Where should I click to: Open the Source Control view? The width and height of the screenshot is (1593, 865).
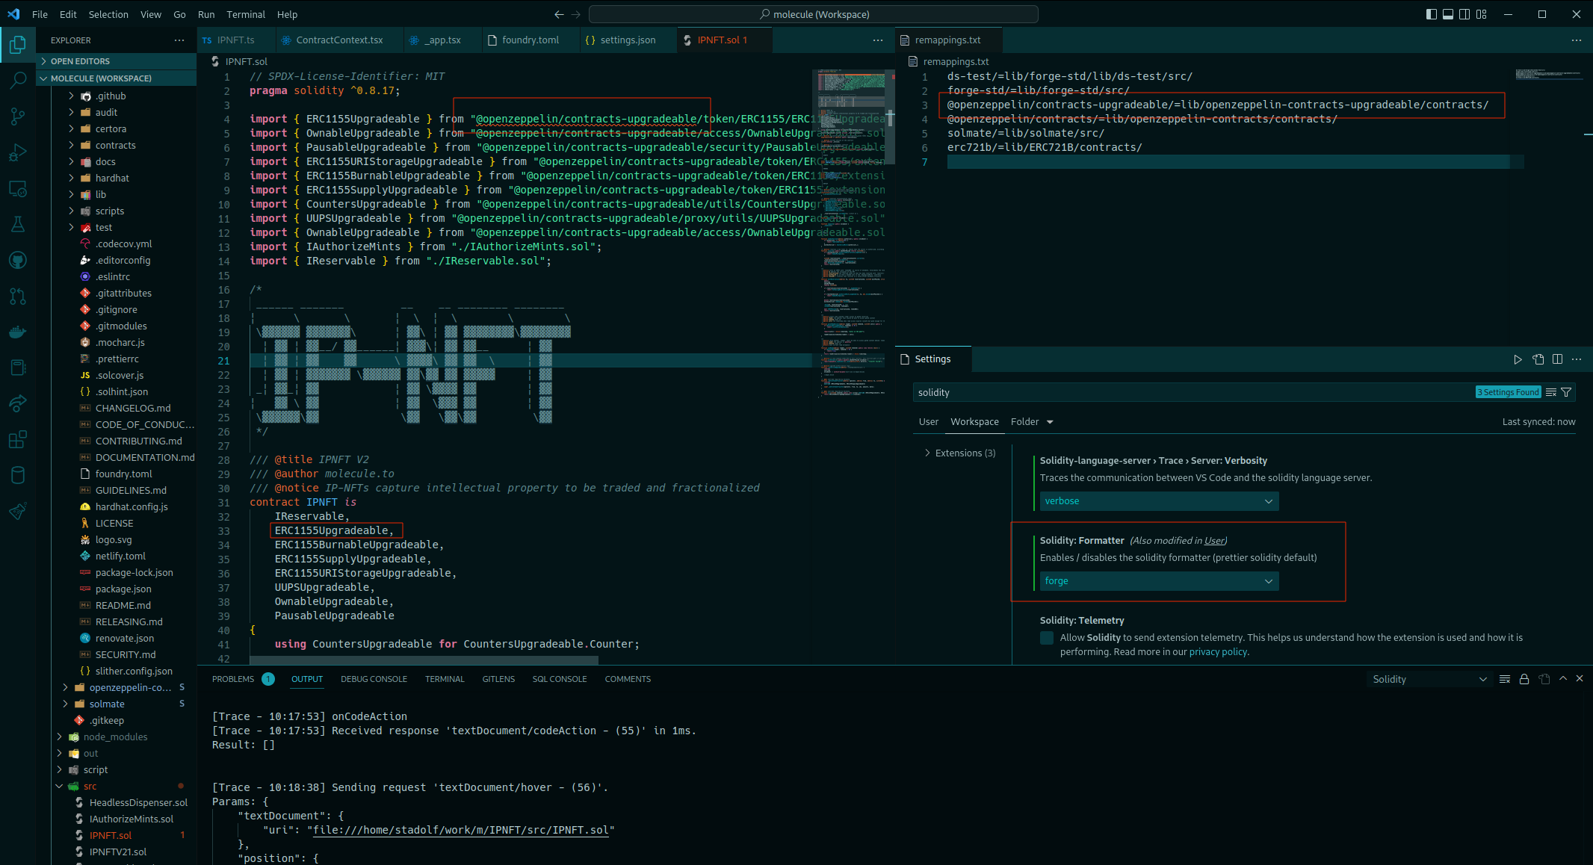tap(17, 116)
